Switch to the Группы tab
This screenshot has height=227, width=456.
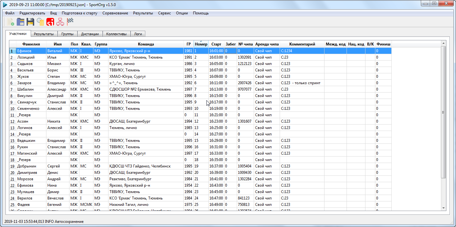(x=67, y=34)
